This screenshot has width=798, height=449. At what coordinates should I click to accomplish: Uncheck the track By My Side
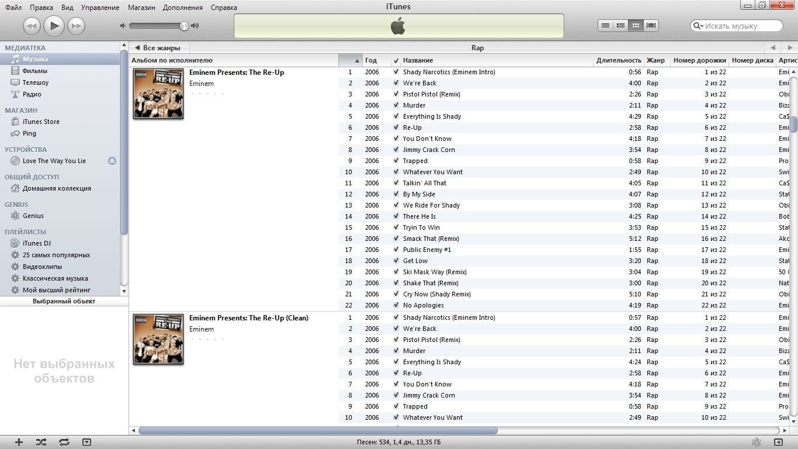[396, 194]
